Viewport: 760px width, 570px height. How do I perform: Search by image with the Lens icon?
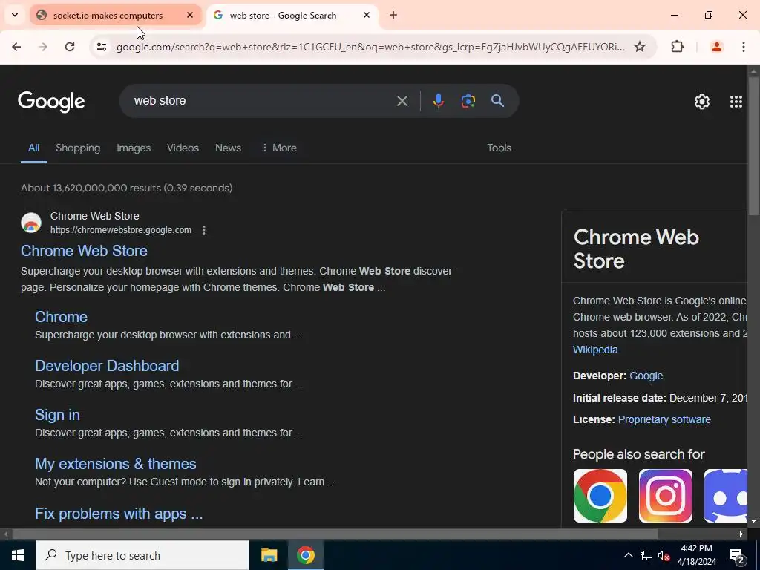pos(468,101)
